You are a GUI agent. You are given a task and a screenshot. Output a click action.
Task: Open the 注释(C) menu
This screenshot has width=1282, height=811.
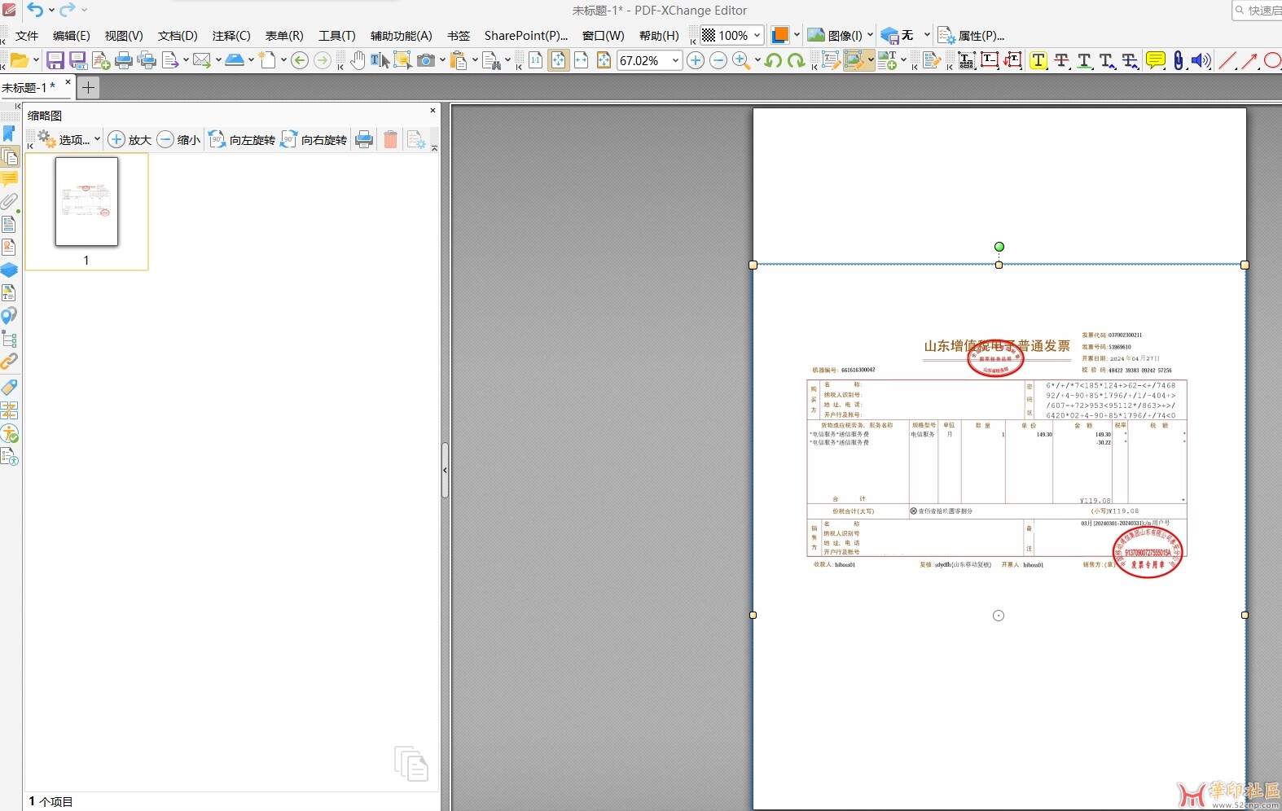[x=231, y=36]
